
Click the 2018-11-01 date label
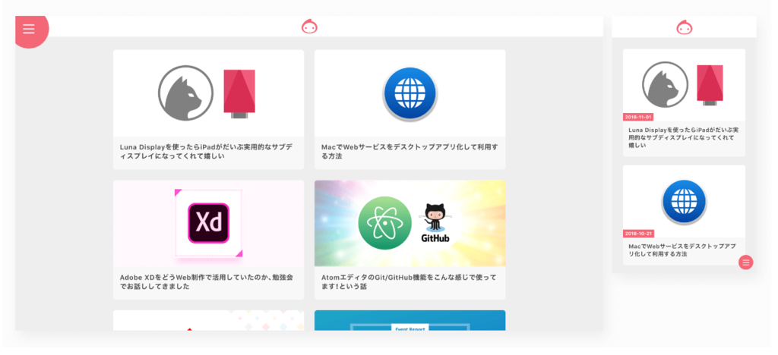coord(638,118)
